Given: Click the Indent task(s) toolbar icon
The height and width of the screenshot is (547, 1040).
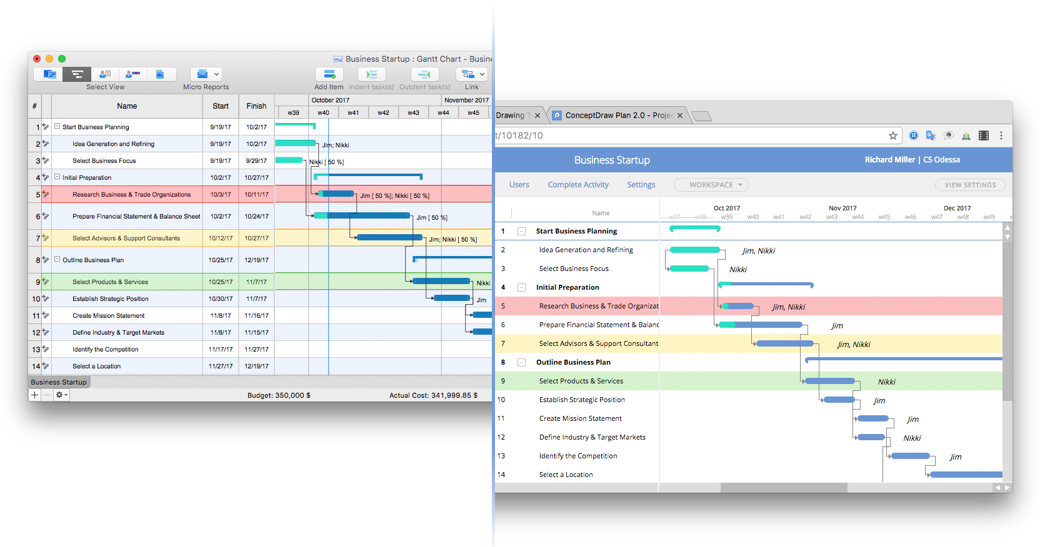Looking at the screenshot, I should pos(371,74).
